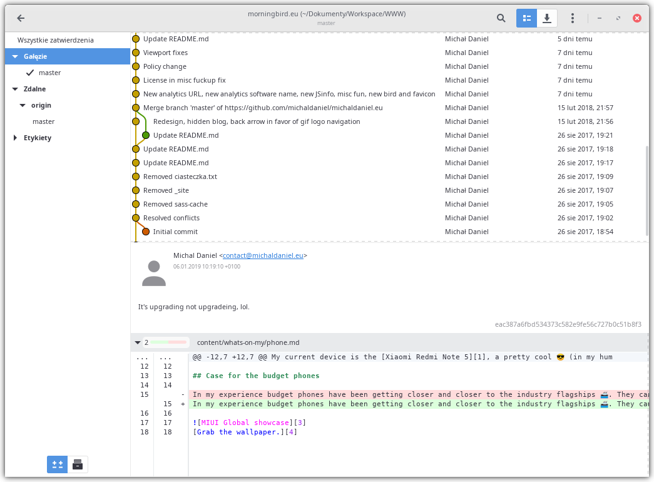Expand the Etykiety tags section
654x482 pixels.
(x=15, y=138)
